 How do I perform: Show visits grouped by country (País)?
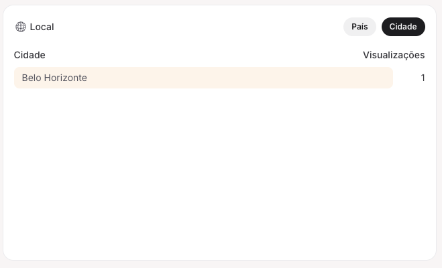(x=360, y=27)
